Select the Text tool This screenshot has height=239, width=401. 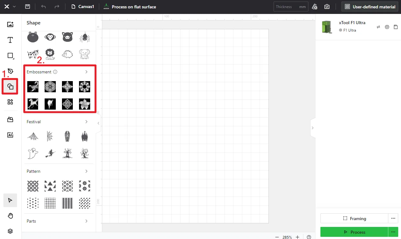(10, 40)
